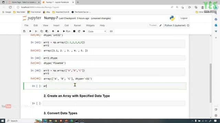This screenshot has width=220, height=123.
Task: Open the Kernel menu
Action: click(x=77, y=25)
